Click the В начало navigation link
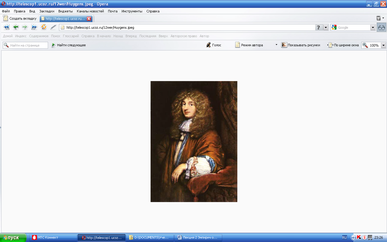This screenshot has height=242, width=387. click(104, 36)
